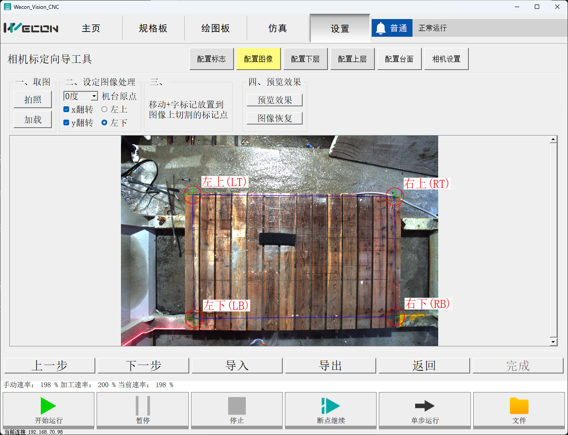Click the notification bell icon
Viewport: 568px width, 435px height.
(381, 28)
